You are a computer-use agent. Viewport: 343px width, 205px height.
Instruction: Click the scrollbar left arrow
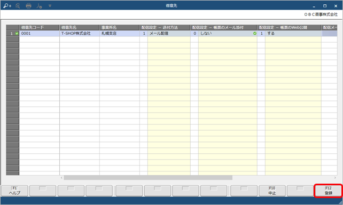coord(61,178)
